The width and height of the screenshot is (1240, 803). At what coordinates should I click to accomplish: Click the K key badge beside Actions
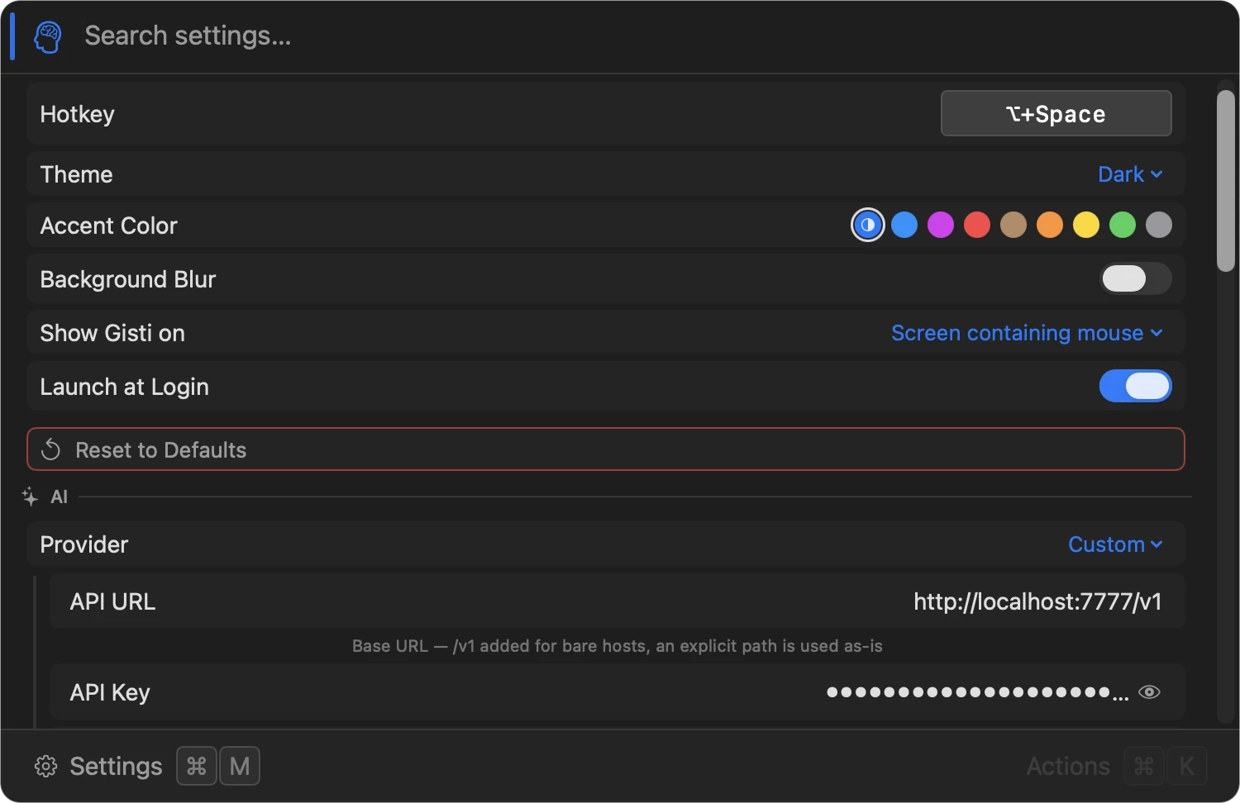pos(1187,767)
